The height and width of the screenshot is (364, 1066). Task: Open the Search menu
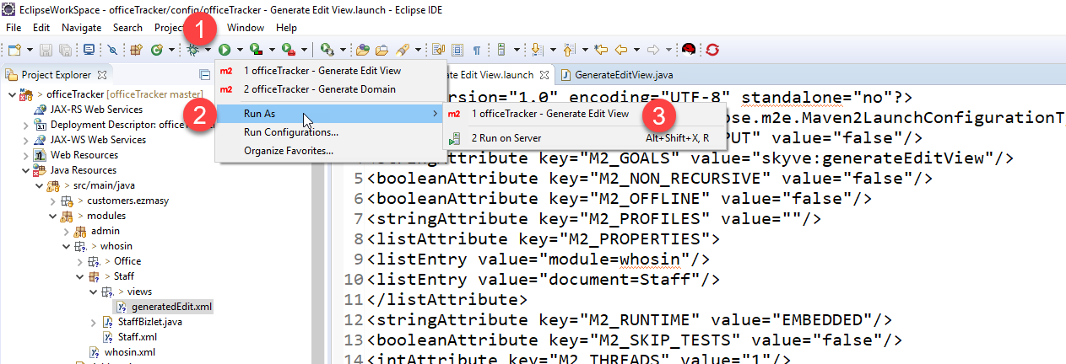coord(127,28)
